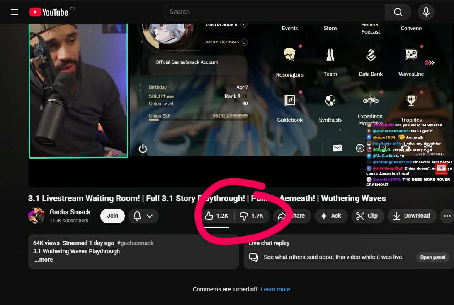
Task: Click the search magnifier button
Action: (398, 12)
